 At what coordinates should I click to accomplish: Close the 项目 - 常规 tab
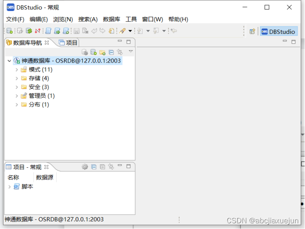pyautogui.click(x=46, y=167)
